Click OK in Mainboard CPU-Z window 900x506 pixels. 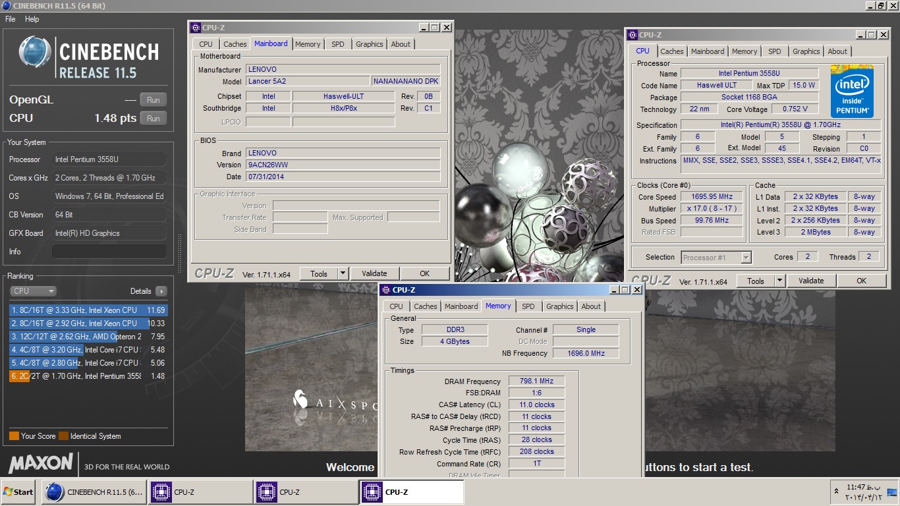pos(425,273)
